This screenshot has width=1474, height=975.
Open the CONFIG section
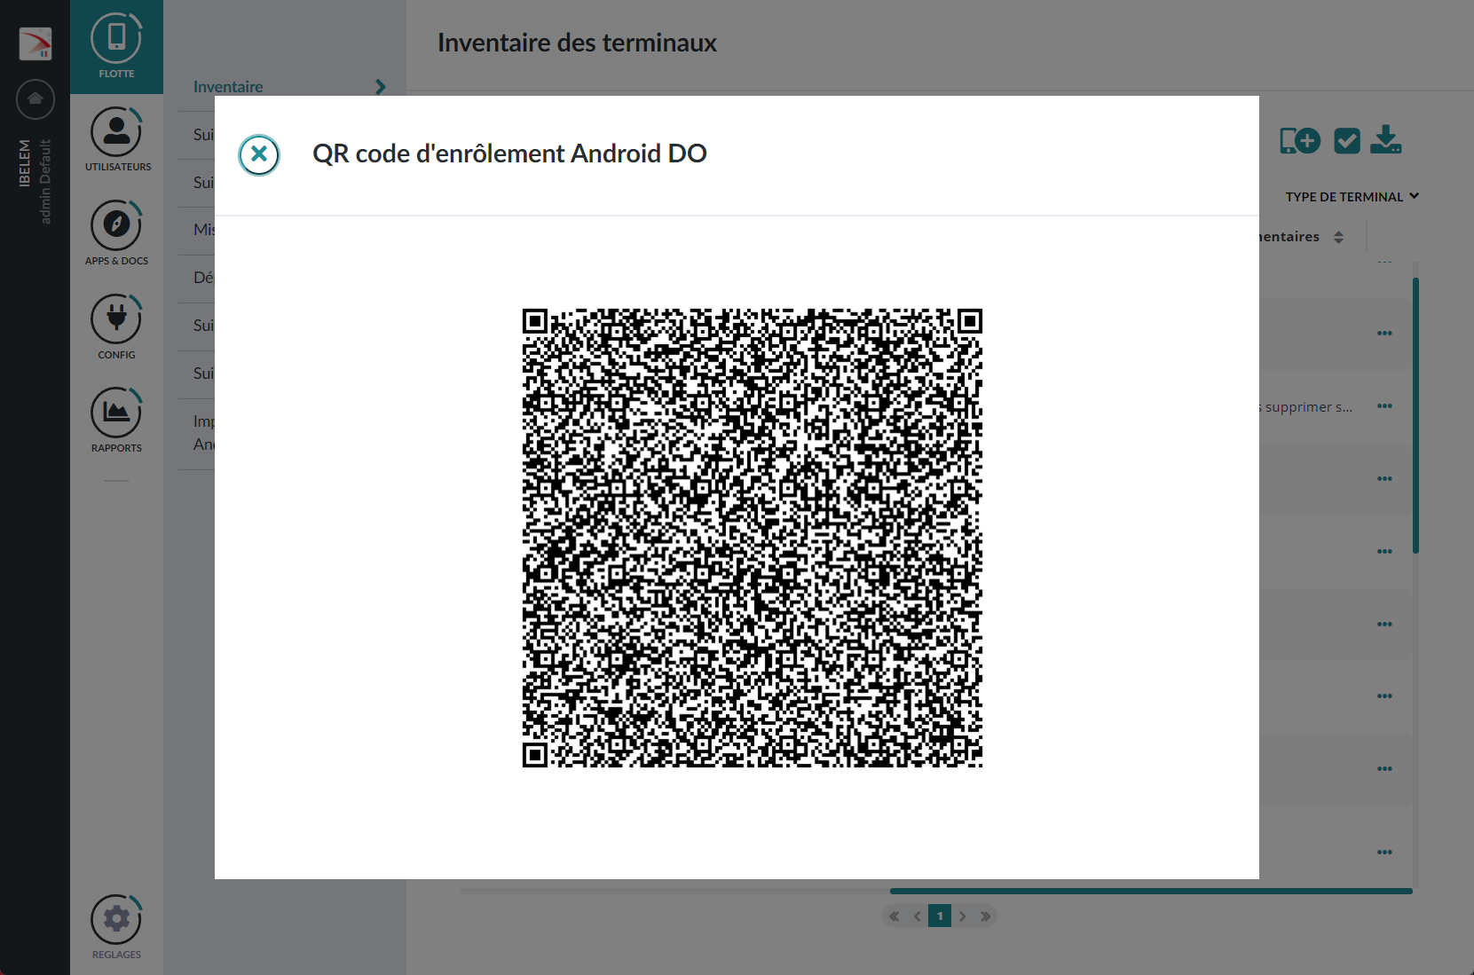pyautogui.click(x=116, y=326)
